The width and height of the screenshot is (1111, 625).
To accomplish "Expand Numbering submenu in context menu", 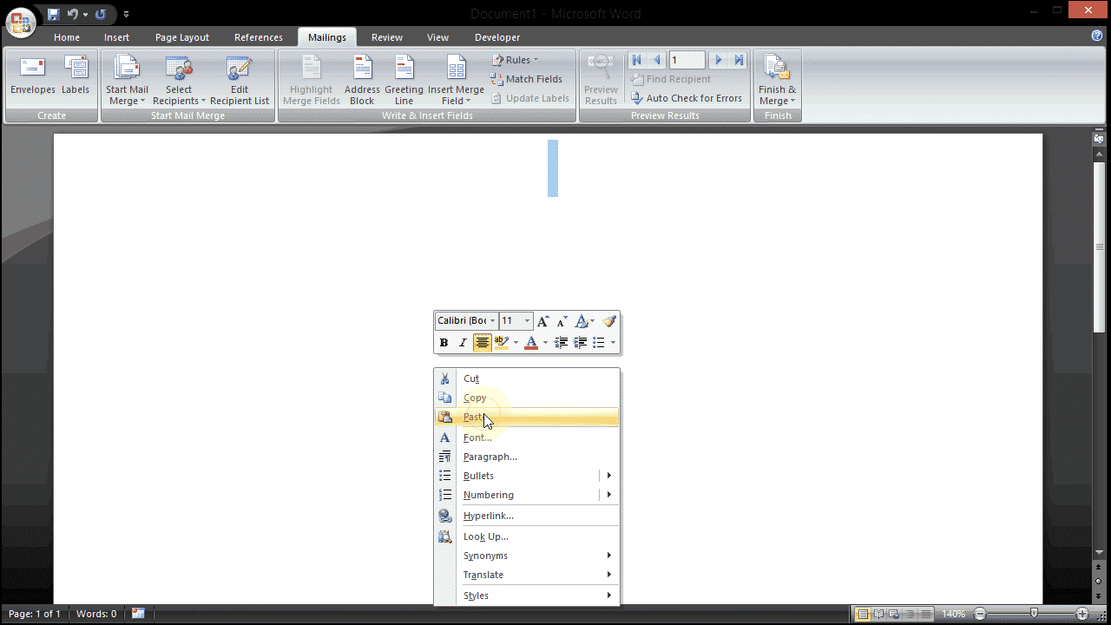I will (609, 495).
